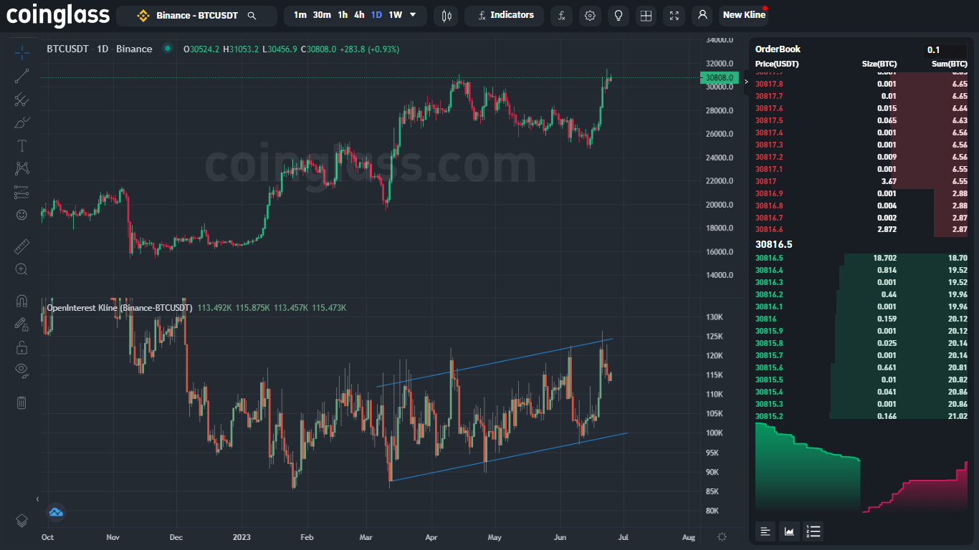Image resolution: width=979 pixels, height=550 pixels.
Task: Switch to the 4h timeframe
Action: click(x=359, y=15)
